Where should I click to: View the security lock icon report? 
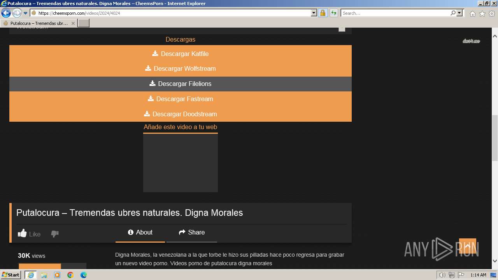pyautogui.click(x=323, y=13)
